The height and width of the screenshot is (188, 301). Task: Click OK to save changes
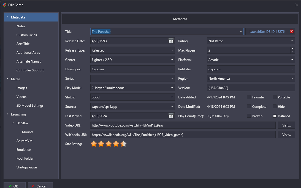click(15, 186)
